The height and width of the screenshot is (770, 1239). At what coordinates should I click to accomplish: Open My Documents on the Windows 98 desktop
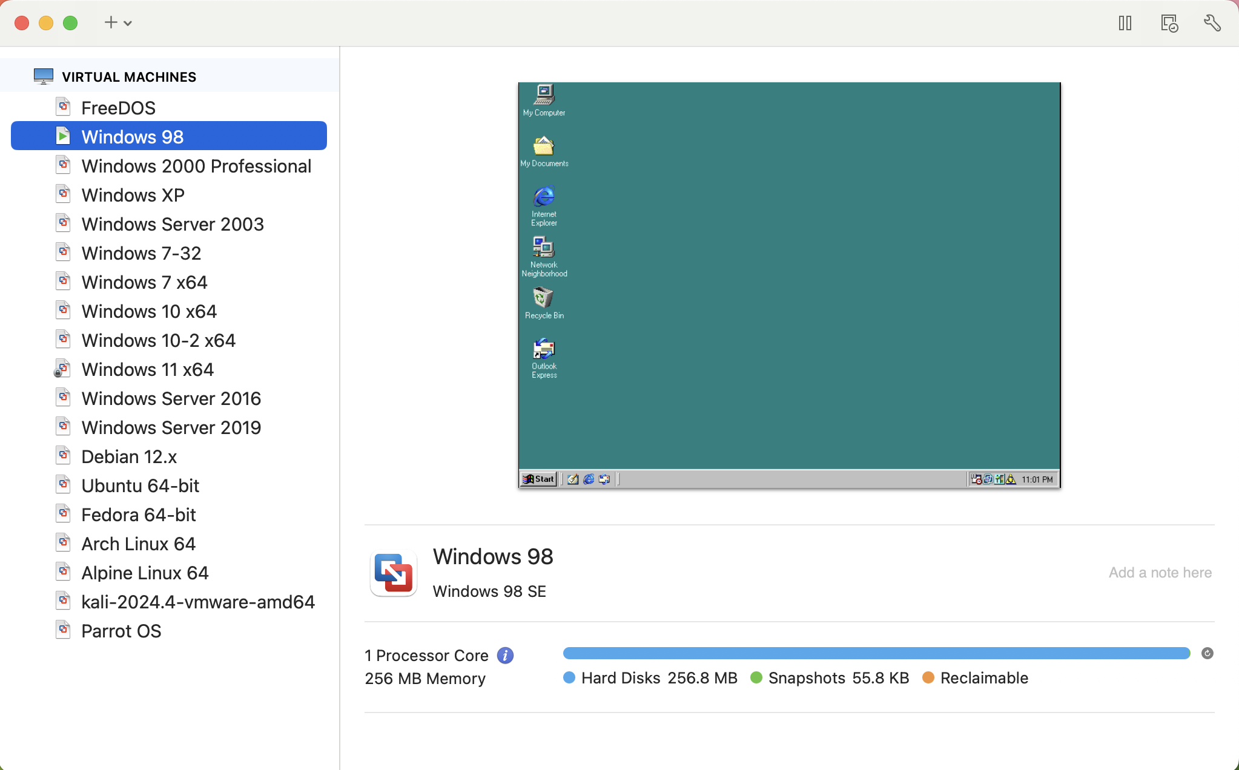(543, 147)
